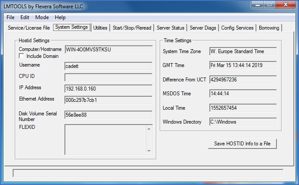Click inside the FLEXID text area
The image size is (299, 185).
coord(105,140)
